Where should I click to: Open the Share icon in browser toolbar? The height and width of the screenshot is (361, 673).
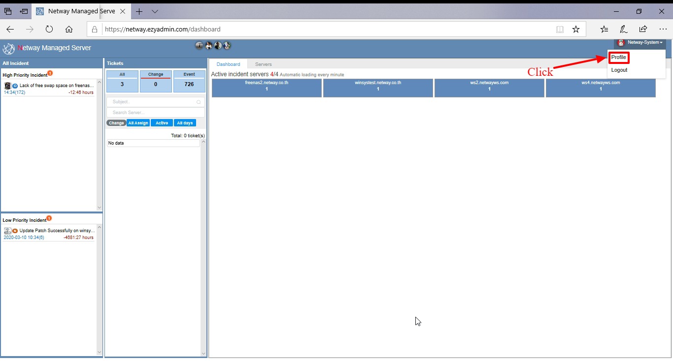pyautogui.click(x=643, y=30)
